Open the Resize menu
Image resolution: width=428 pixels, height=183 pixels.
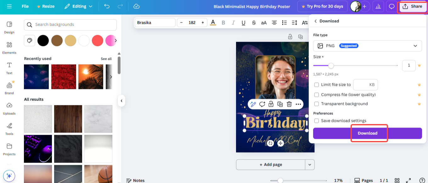point(46,6)
